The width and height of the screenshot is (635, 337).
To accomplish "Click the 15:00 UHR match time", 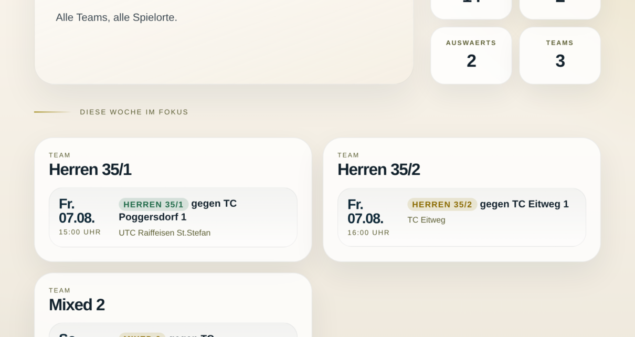I will (80, 232).
